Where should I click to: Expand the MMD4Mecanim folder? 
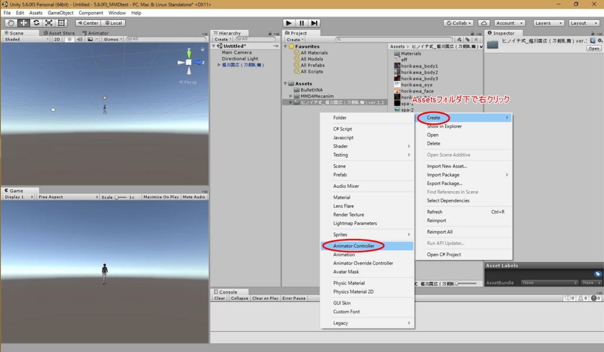tap(291, 96)
